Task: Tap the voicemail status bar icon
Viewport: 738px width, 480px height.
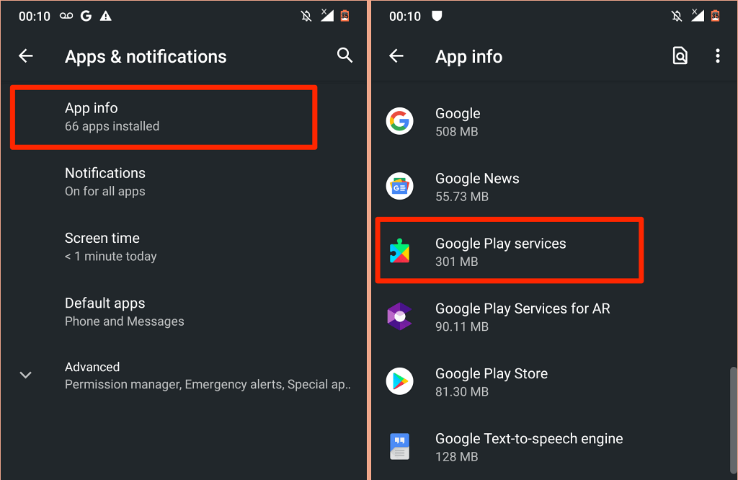Action: (x=66, y=16)
